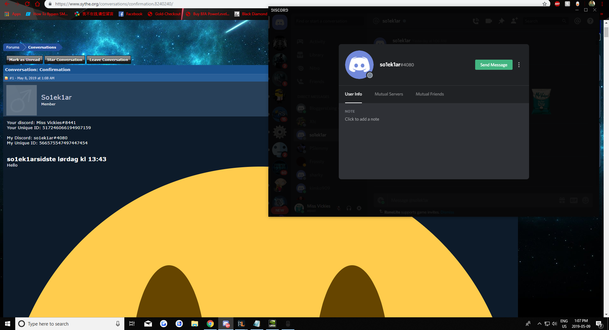Open the Apps bookmarks shortcut
This screenshot has height=330, width=609.
13,14
